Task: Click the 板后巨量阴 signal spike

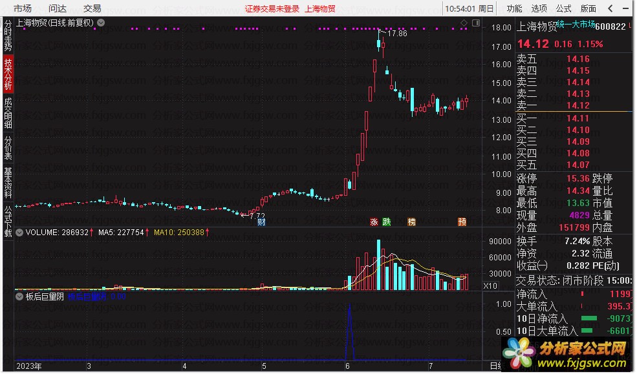Action: (x=350, y=331)
